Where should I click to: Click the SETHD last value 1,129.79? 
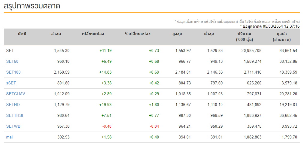click(62, 105)
